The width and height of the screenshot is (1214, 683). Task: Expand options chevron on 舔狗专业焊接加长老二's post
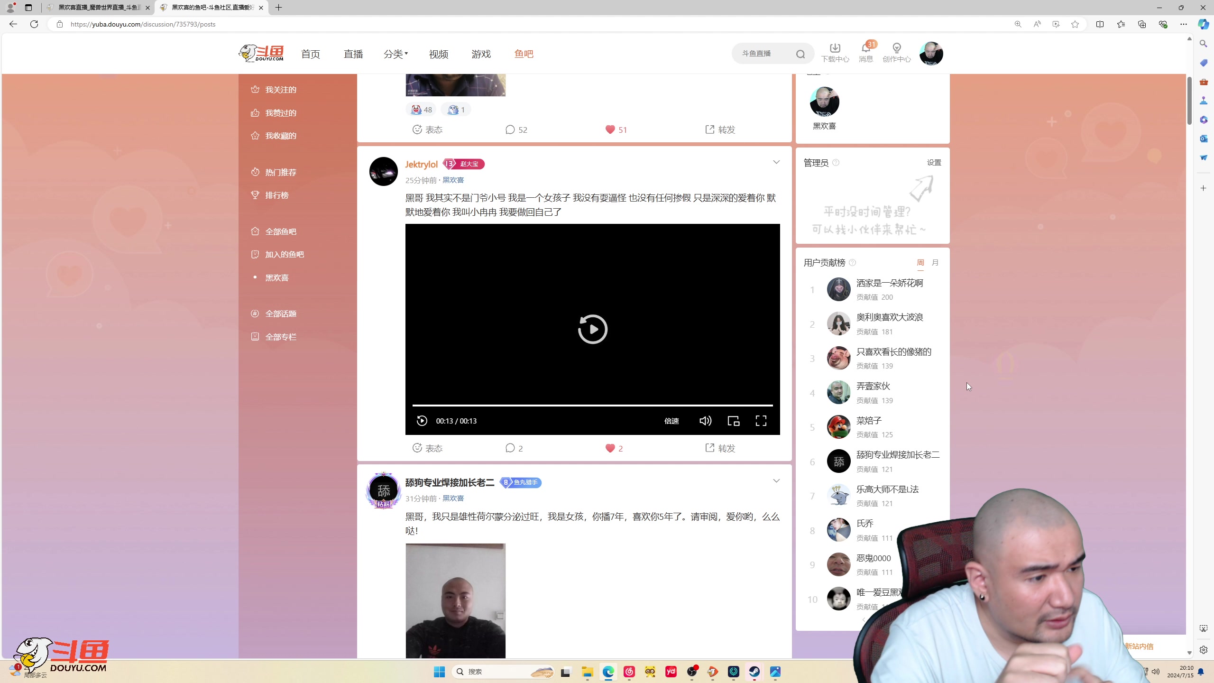click(776, 481)
